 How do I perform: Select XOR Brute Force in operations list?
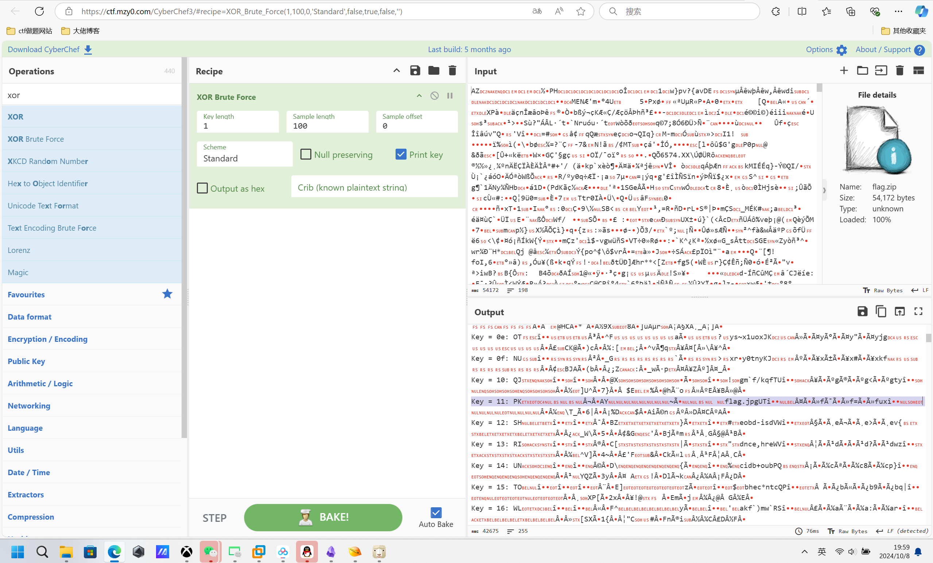(x=92, y=139)
